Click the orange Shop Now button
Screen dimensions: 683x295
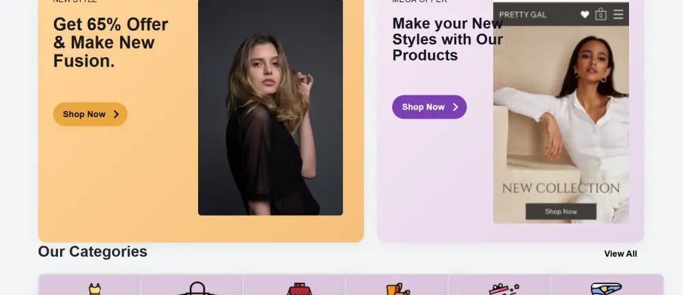90,114
